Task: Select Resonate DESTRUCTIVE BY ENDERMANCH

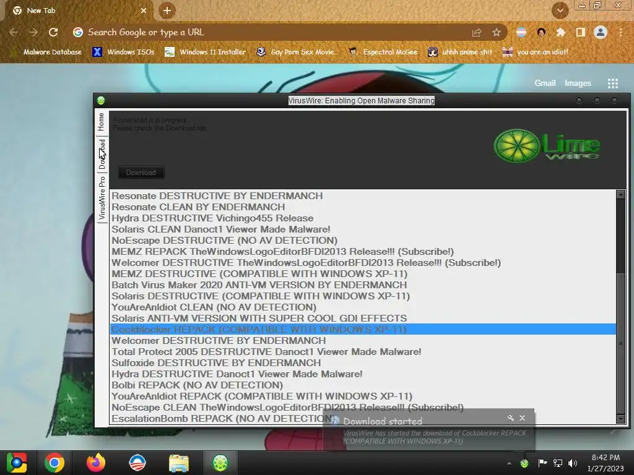Action: point(363,196)
